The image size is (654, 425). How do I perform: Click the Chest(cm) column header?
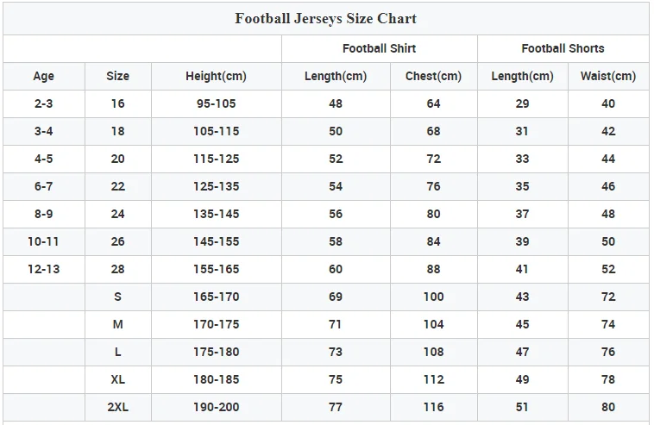click(x=433, y=76)
